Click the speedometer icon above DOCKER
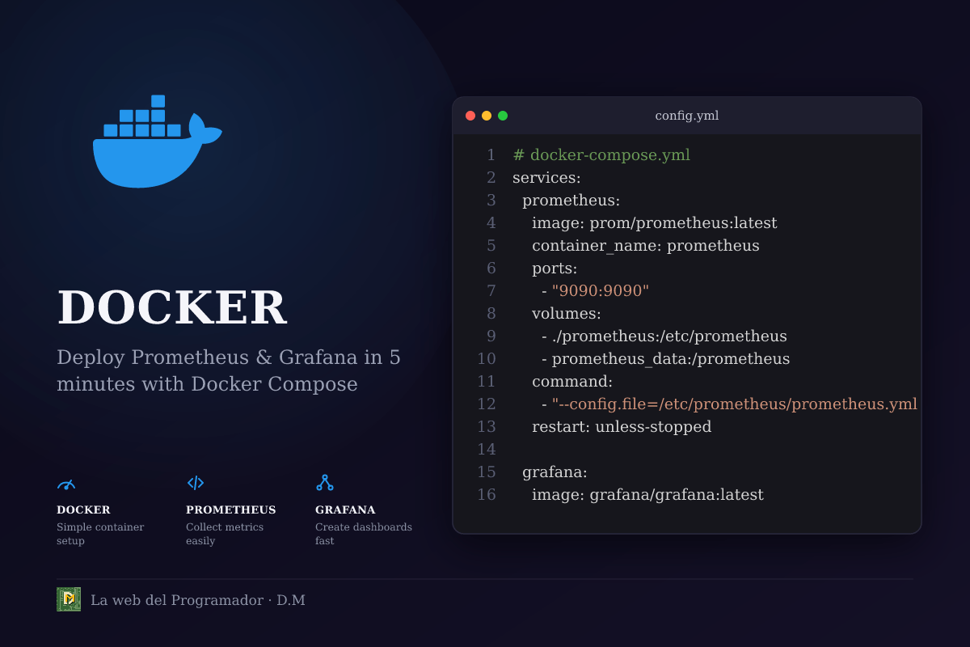Image resolution: width=970 pixels, height=647 pixels. pyautogui.click(x=66, y=484)
